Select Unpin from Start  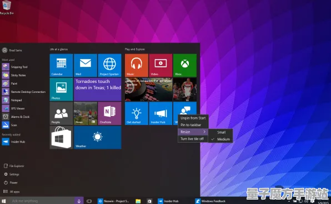coord(193,118)
